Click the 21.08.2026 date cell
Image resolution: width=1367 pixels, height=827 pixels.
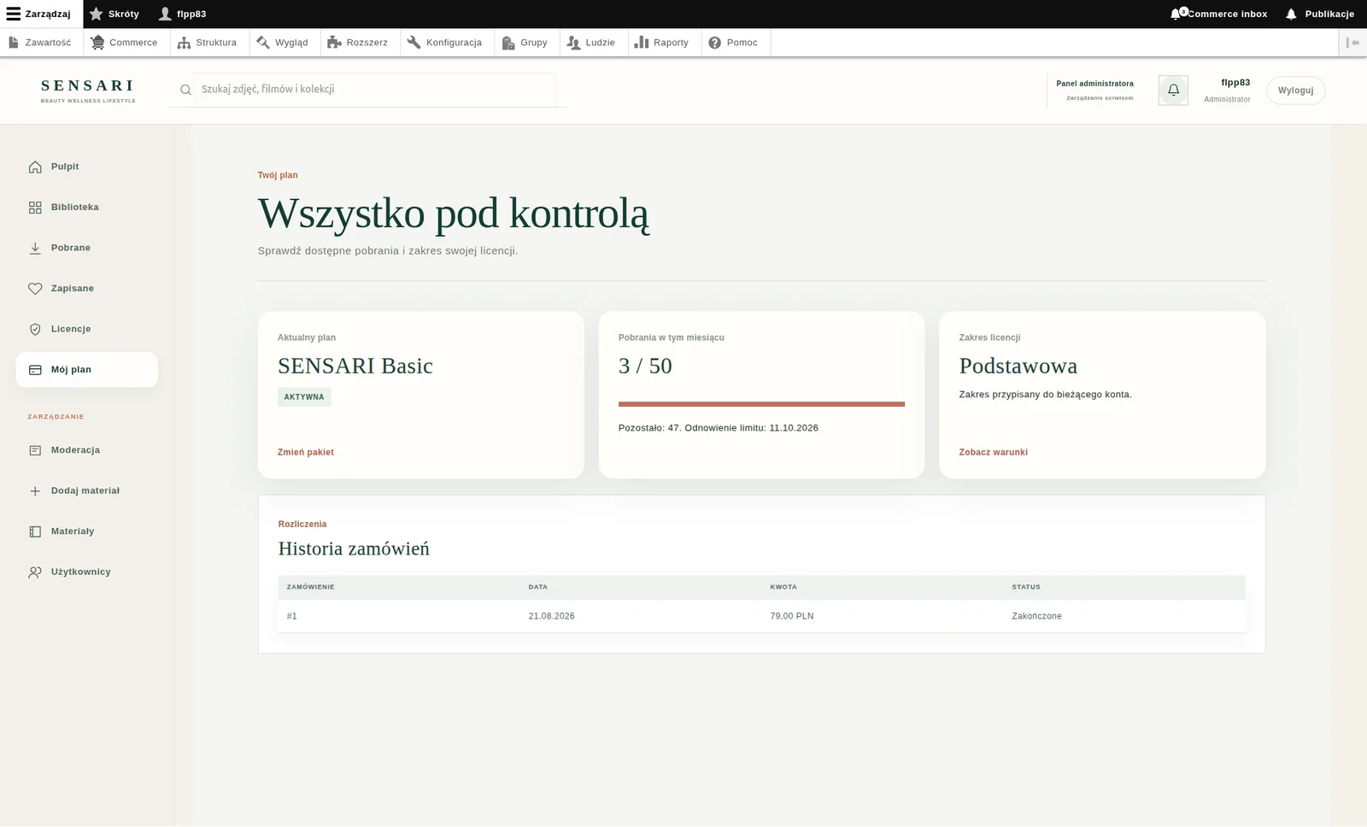coord(551,616)
